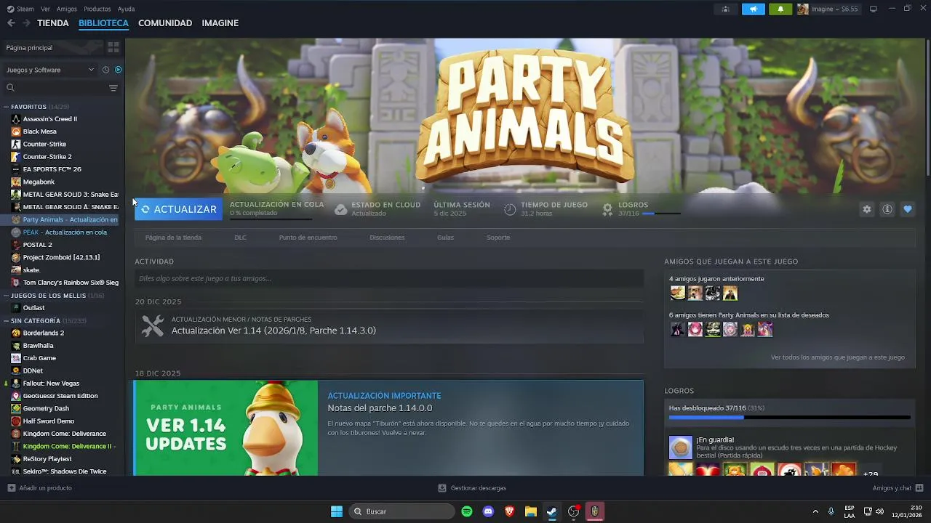Open Punto de encuentro link
Viewport: 931px width, 523px height.
[x=308, y=238]
